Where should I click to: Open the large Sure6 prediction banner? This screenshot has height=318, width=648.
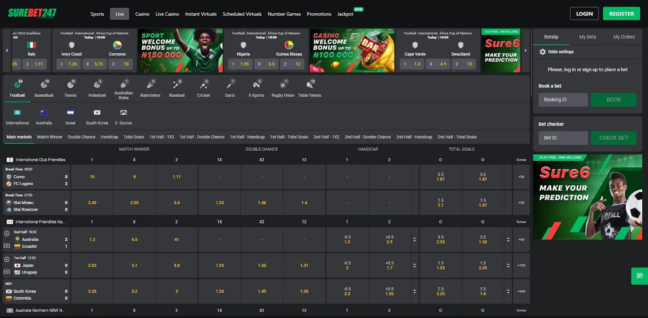(588, 197)
